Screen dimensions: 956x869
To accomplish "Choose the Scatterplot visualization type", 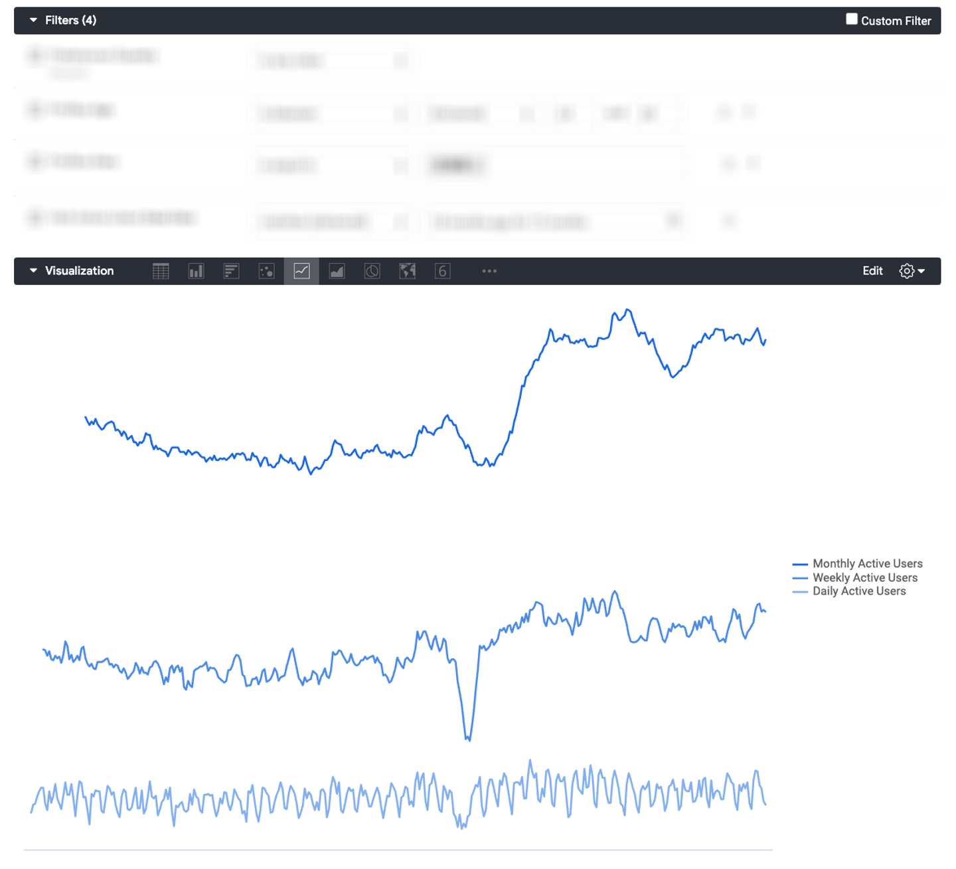I will point(266,271).
